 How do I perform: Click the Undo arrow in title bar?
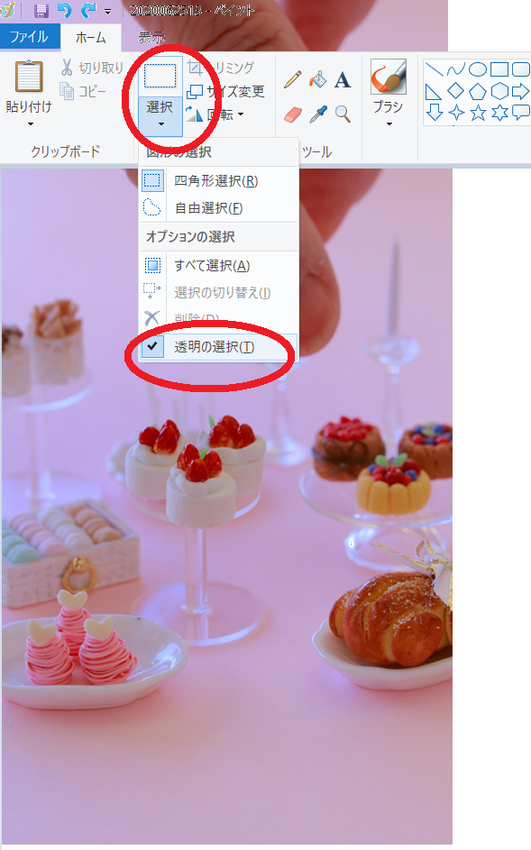[x=65, y=10]
